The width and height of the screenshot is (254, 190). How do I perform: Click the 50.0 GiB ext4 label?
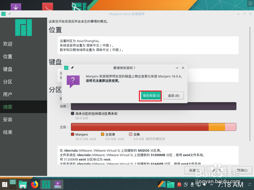[x=86, y=139]
